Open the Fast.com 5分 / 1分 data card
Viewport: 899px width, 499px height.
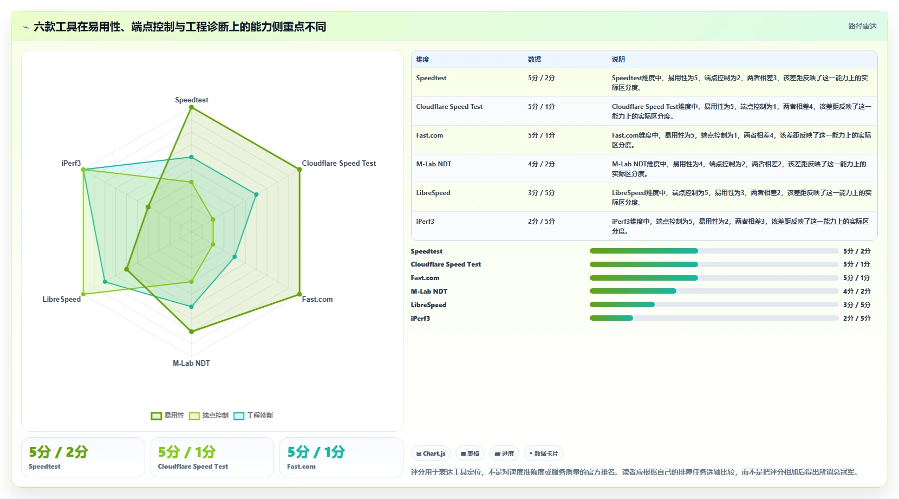[341, 457]
